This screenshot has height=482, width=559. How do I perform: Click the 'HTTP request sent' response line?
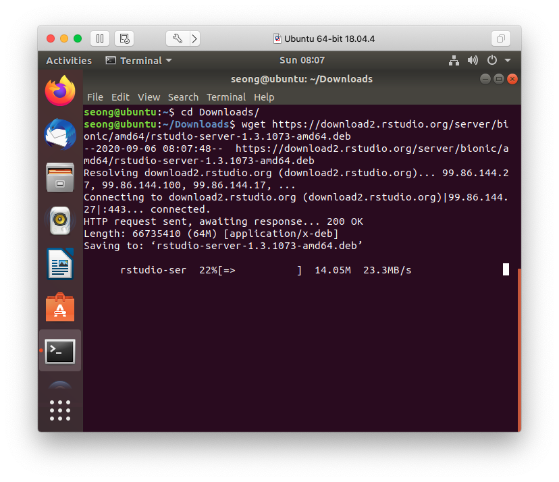point(223,221)
